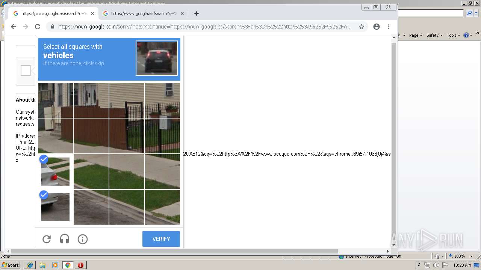This screenshot has width=481, height=270.
Task: Open the Windows Start menu
Action: click(10, 265)
